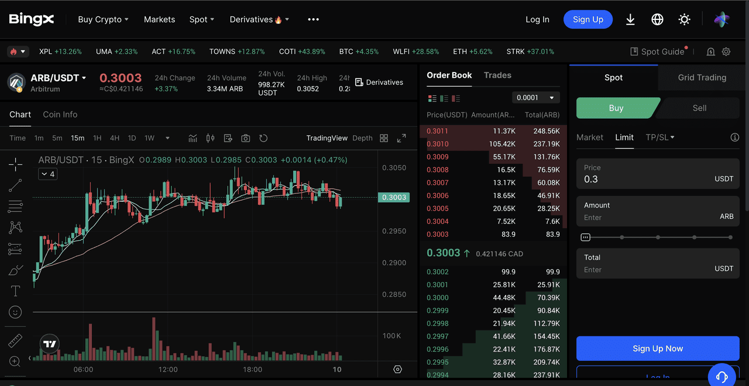This screenshot has height=386, width=749.
Task: Click the Sign Up Now button
Action: (658, 349)
